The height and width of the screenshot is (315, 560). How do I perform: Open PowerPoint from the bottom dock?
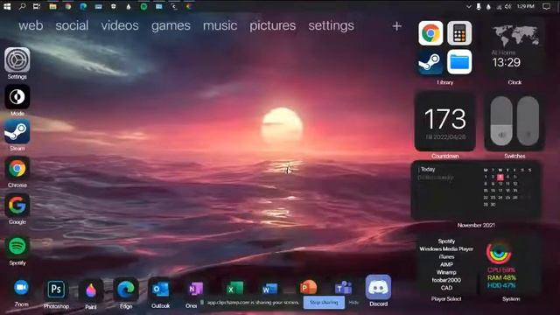[308, 288]
